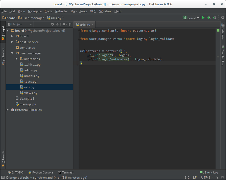Viewport: 226px width, 180px height.
Task: Open the VCS menu
Action: 93,11
